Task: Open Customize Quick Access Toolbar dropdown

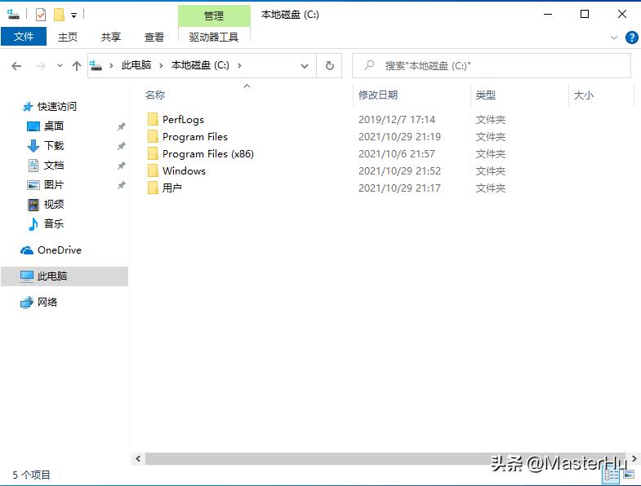Action: tap(74, 15)
